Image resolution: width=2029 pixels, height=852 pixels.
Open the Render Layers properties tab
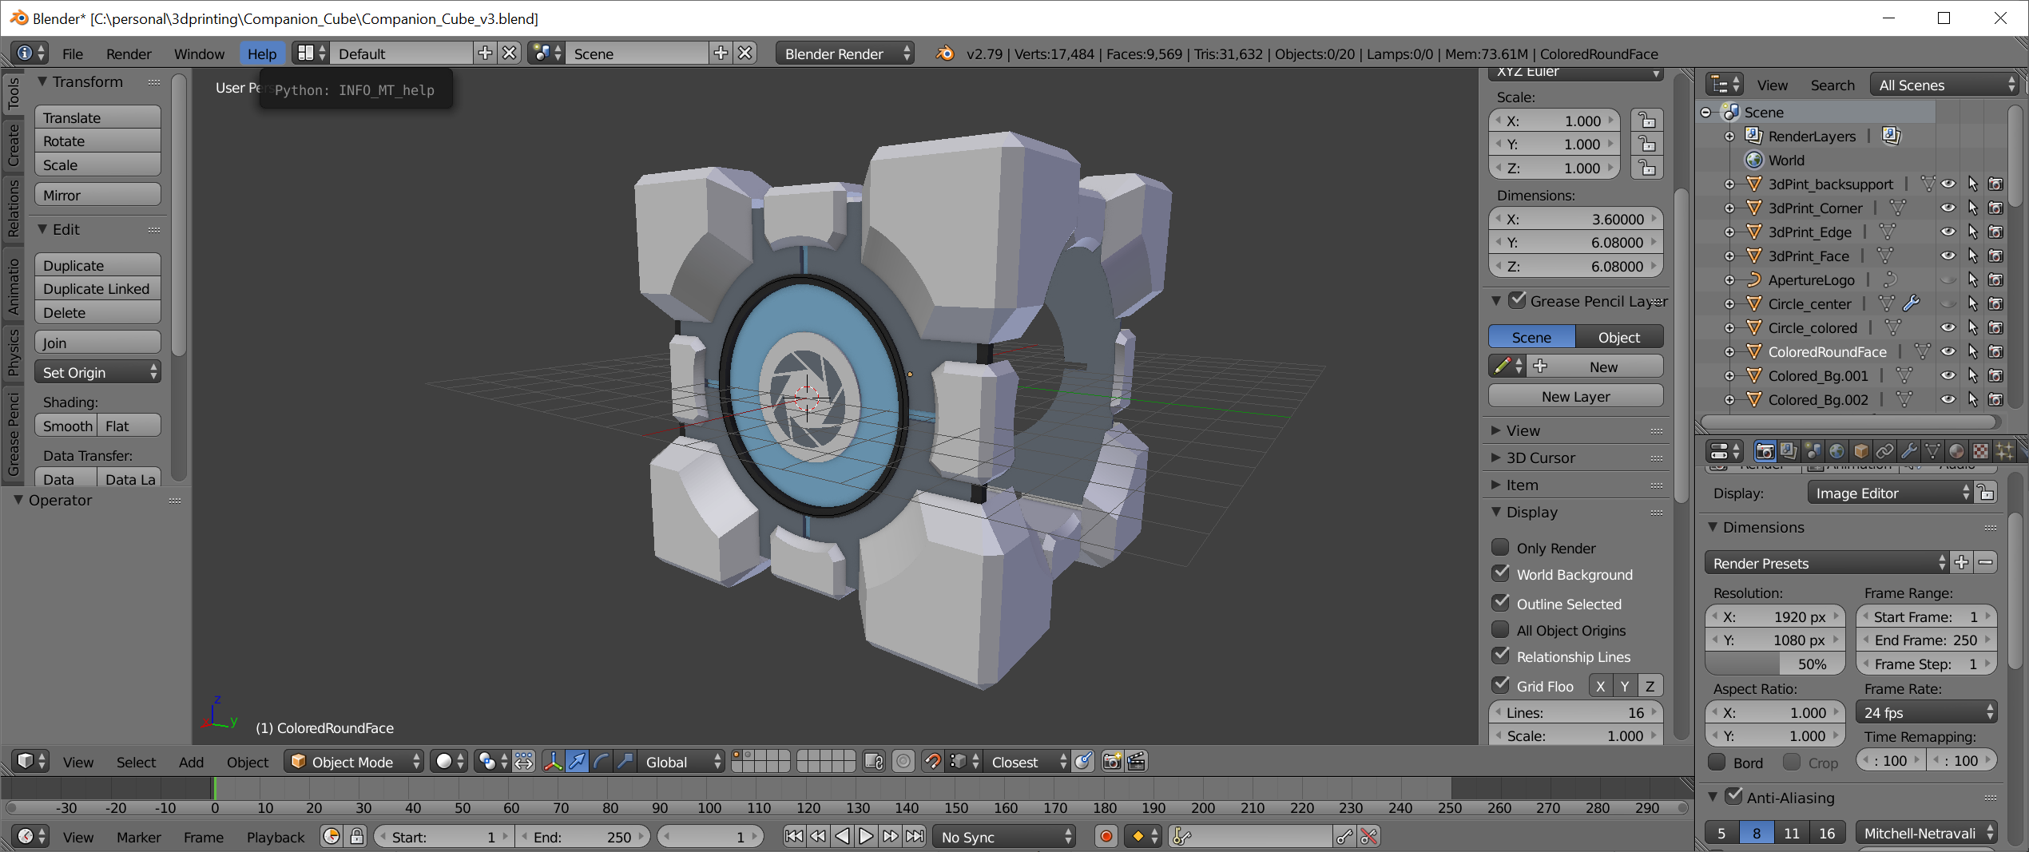click(x=1789, y=451)
